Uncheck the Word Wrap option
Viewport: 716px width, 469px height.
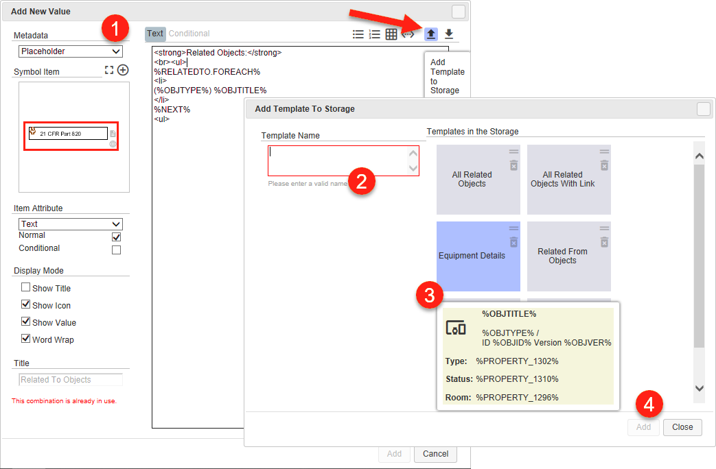(x=25, y=339)
